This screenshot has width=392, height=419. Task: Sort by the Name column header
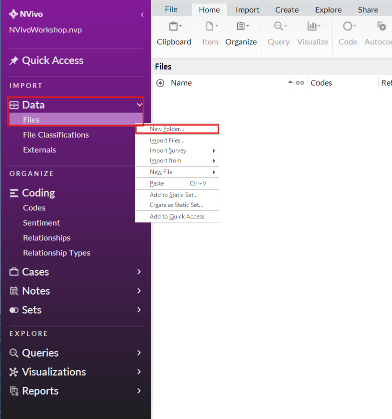(x=181, y=83)
